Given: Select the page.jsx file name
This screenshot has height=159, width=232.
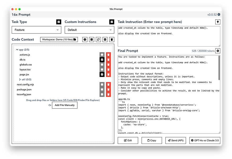Looking at the screenshot, I should point(24,74).
